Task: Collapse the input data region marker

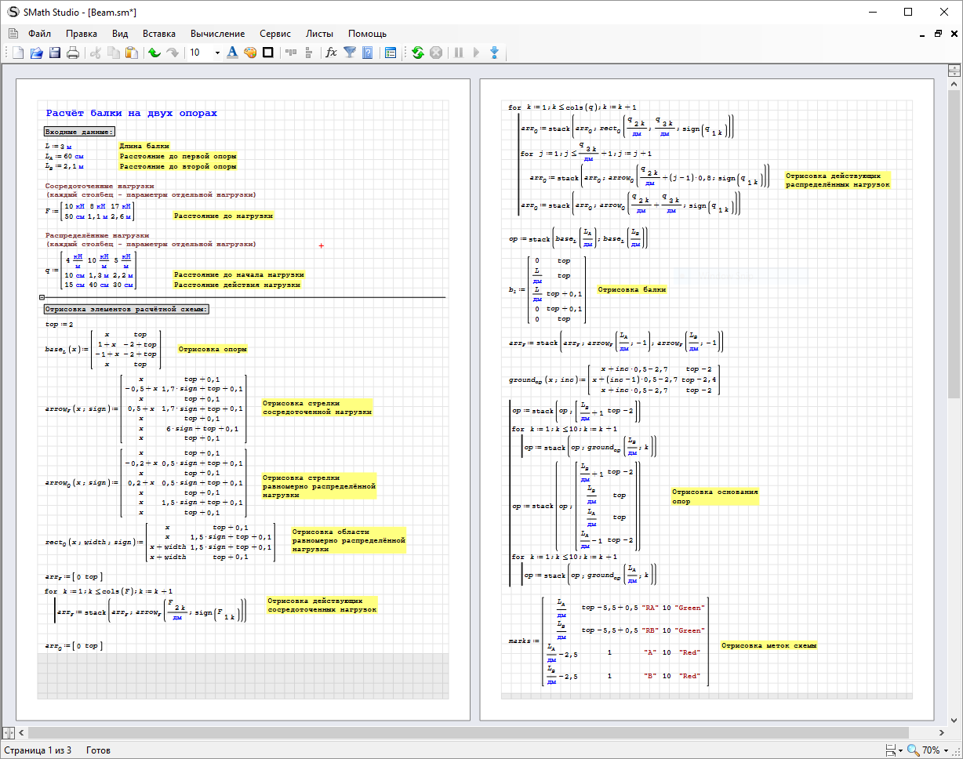Action: (x=42, y=297)
